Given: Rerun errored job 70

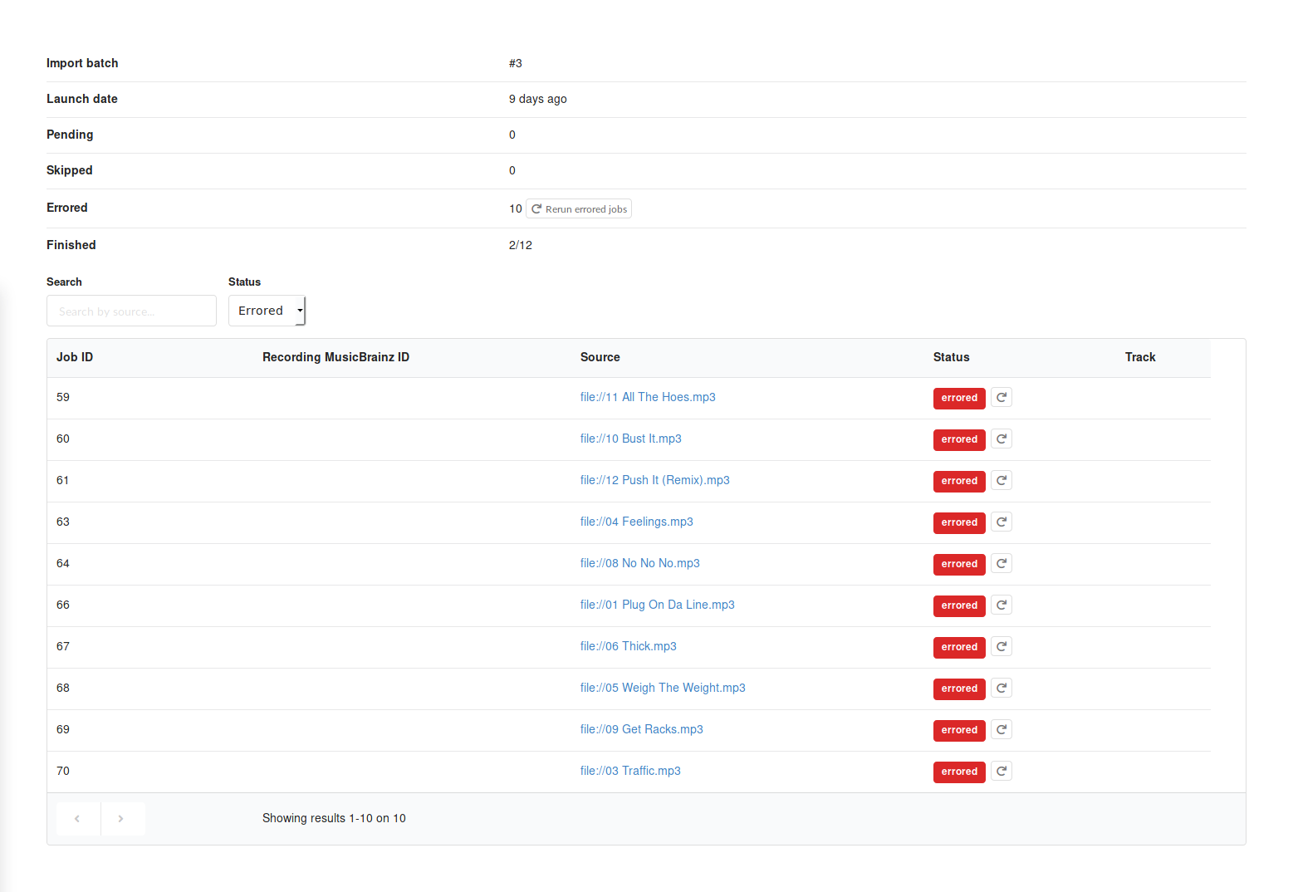Looking at the screenshot, I should (x=1002, y=771).
